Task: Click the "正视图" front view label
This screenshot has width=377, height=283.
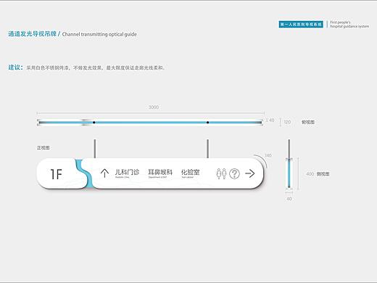Action: [43, 147]
